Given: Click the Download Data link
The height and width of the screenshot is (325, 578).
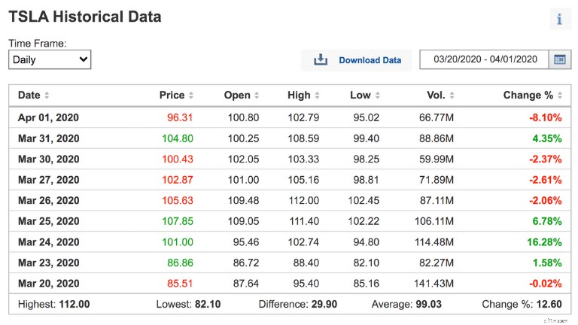Looking at the screenshot, I should tap(370, 60).
